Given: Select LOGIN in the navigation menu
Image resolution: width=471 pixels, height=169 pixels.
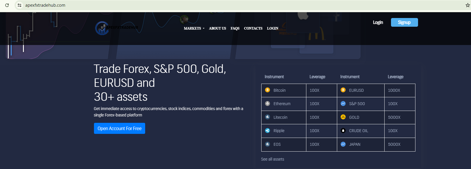Looking at the screenshot, I should pos(273,28).
